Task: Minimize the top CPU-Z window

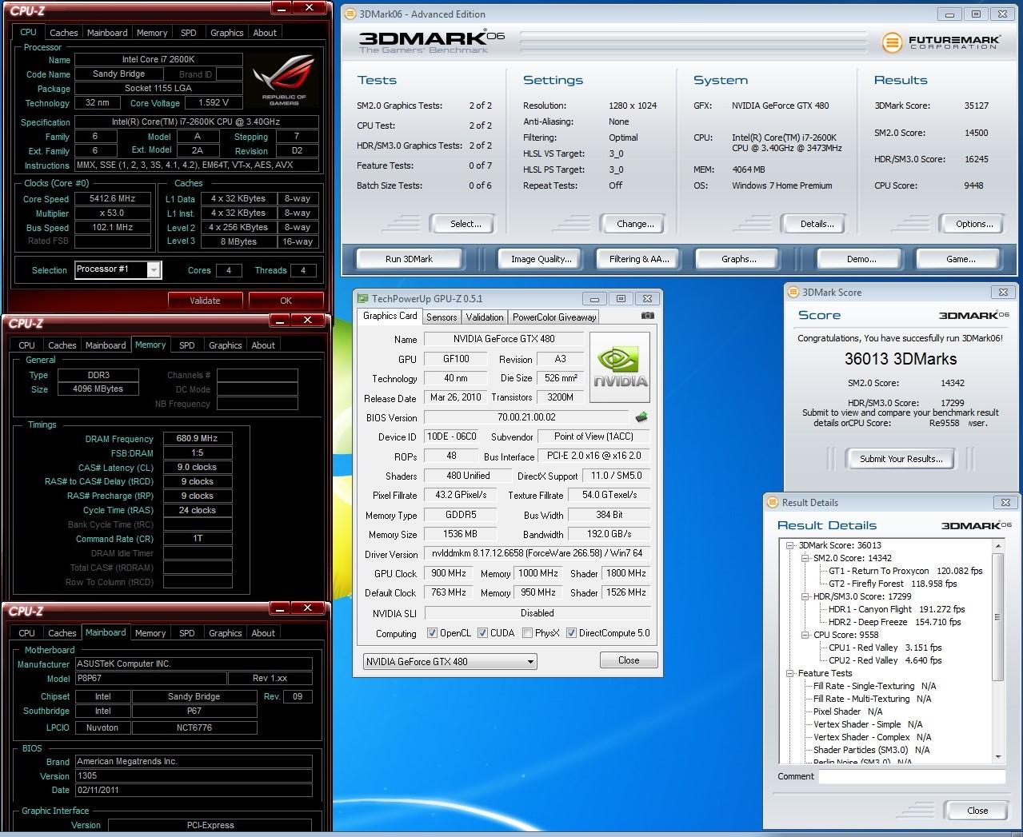Action: 282,7
